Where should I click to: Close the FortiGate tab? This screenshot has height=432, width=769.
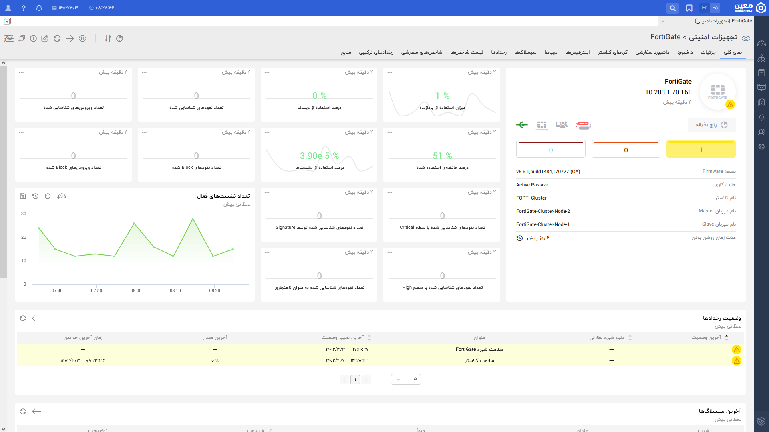click(x=663, y=21)
